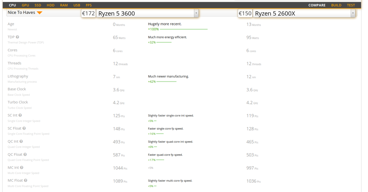Click 'Hugely more recent.' text
Image resolution: width=368 pixels, height=192 pixels.
(165, 24)
